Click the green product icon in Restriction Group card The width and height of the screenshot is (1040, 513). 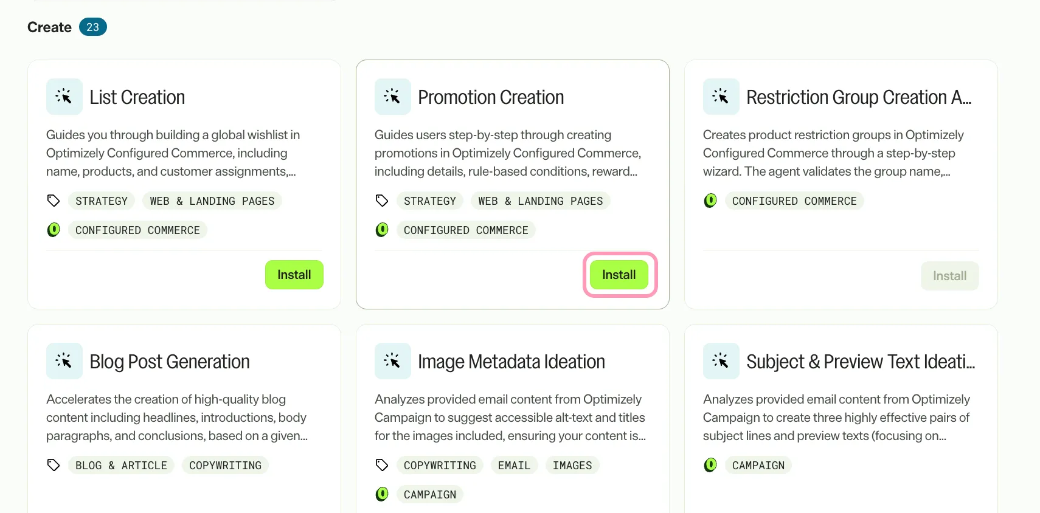[710, 201]
